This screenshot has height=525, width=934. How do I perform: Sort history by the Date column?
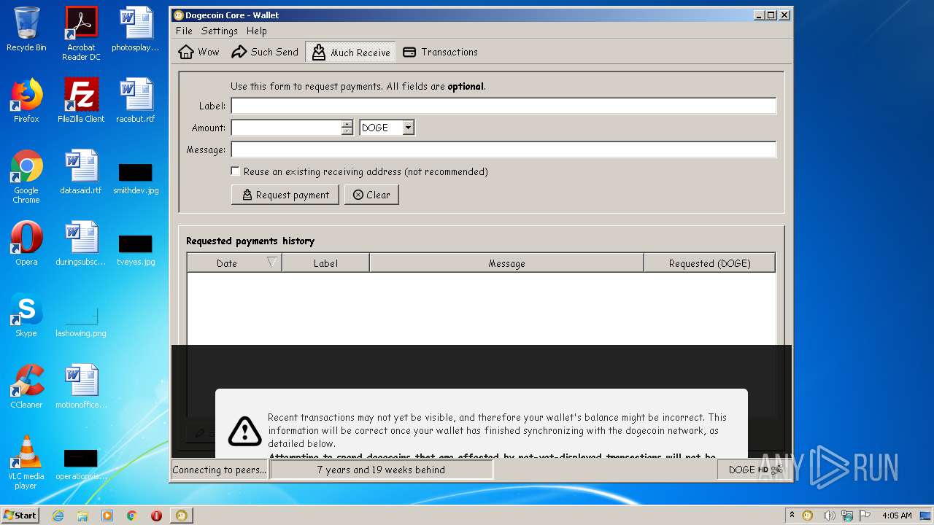(234, 263)
